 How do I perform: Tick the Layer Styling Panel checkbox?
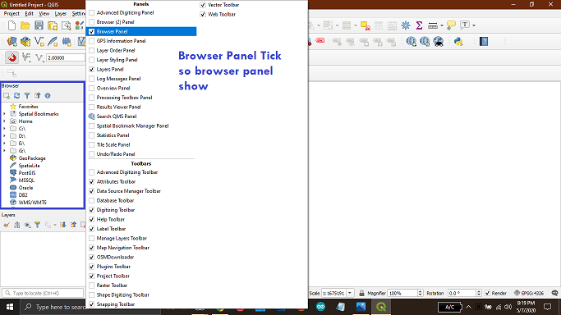[x=92, y=60]
